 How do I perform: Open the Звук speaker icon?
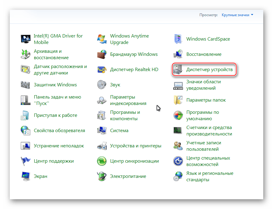pyautogui.click(x=102, y=85)
